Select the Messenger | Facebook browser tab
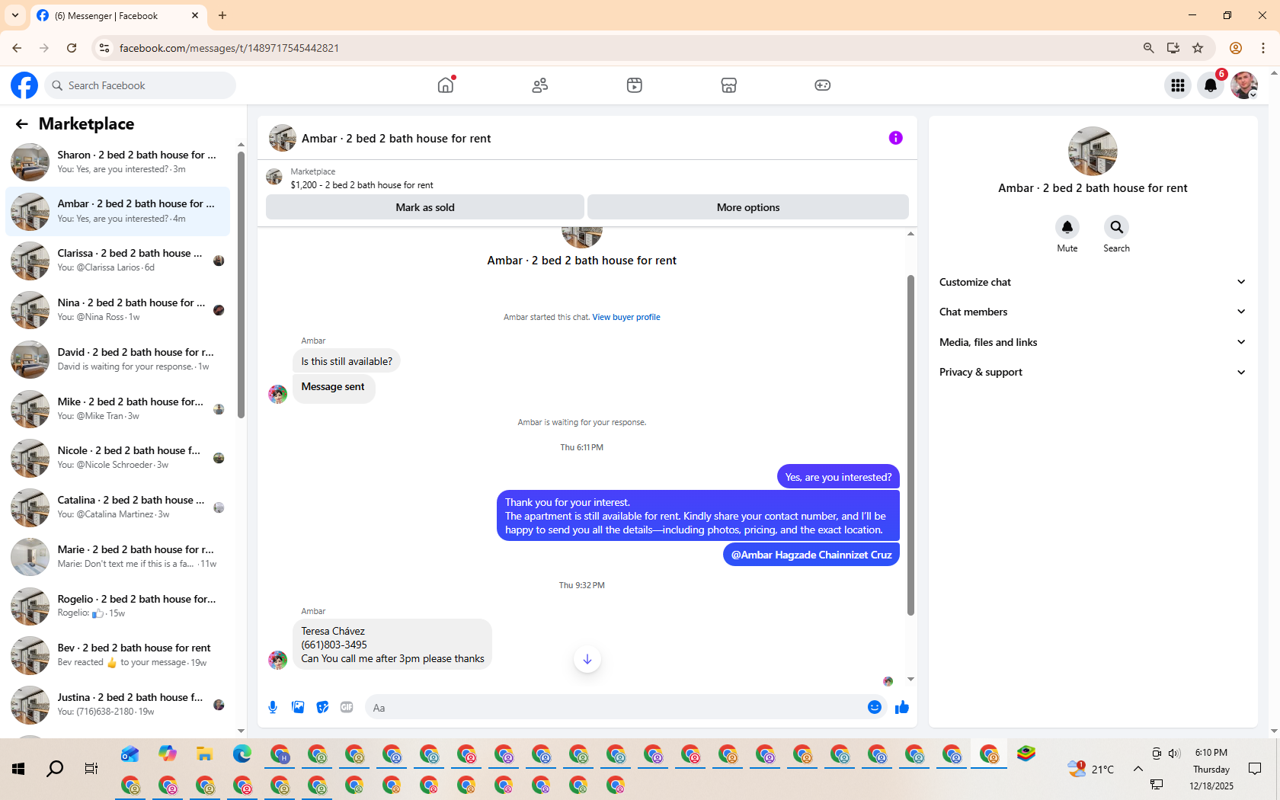This screenshot has height=800, width=1280. 118,15
